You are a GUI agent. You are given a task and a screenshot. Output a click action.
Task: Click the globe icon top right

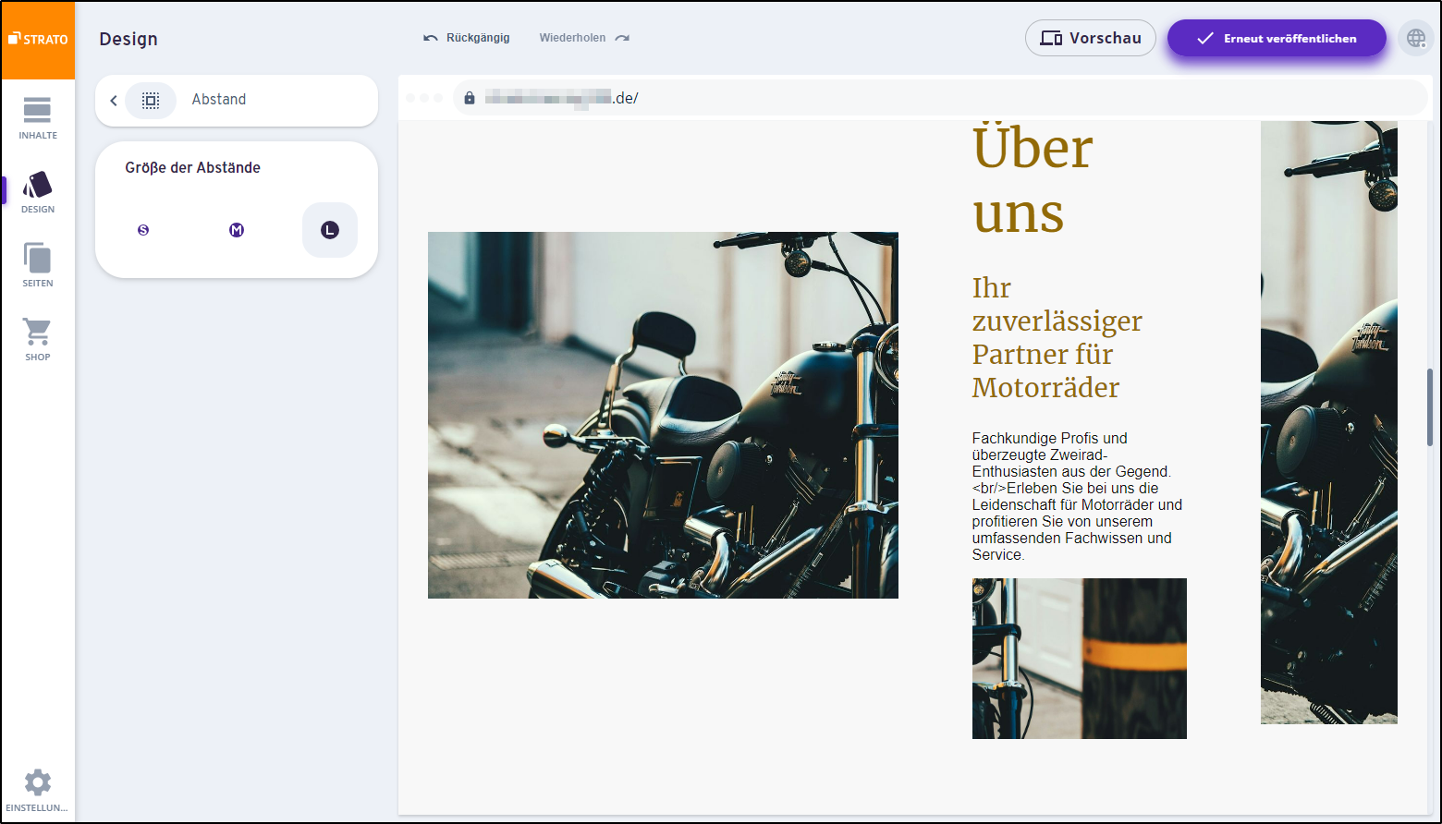point(1416,38)
